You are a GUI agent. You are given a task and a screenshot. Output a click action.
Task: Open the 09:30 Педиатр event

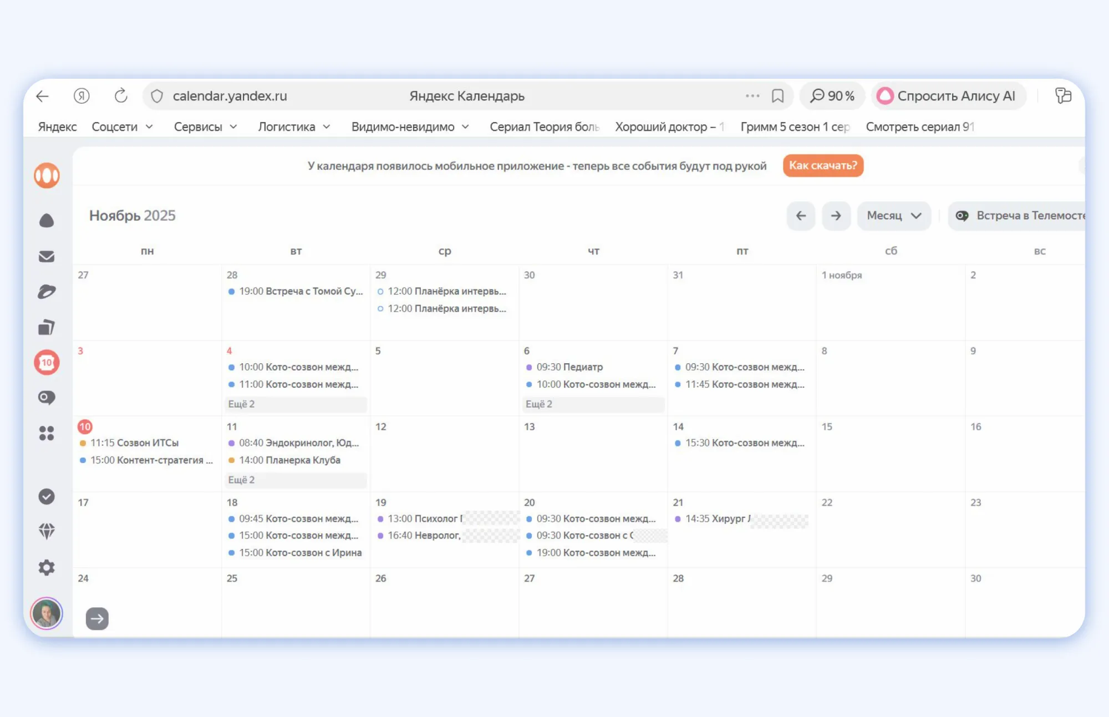pos(569,367)
